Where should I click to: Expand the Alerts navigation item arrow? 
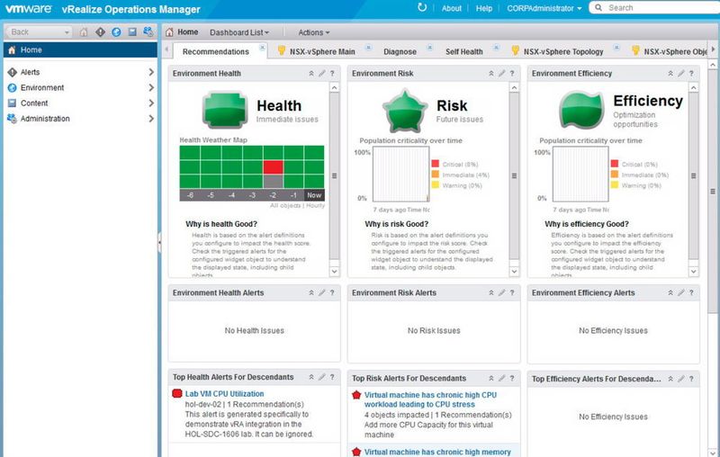(x=151, y=72)
